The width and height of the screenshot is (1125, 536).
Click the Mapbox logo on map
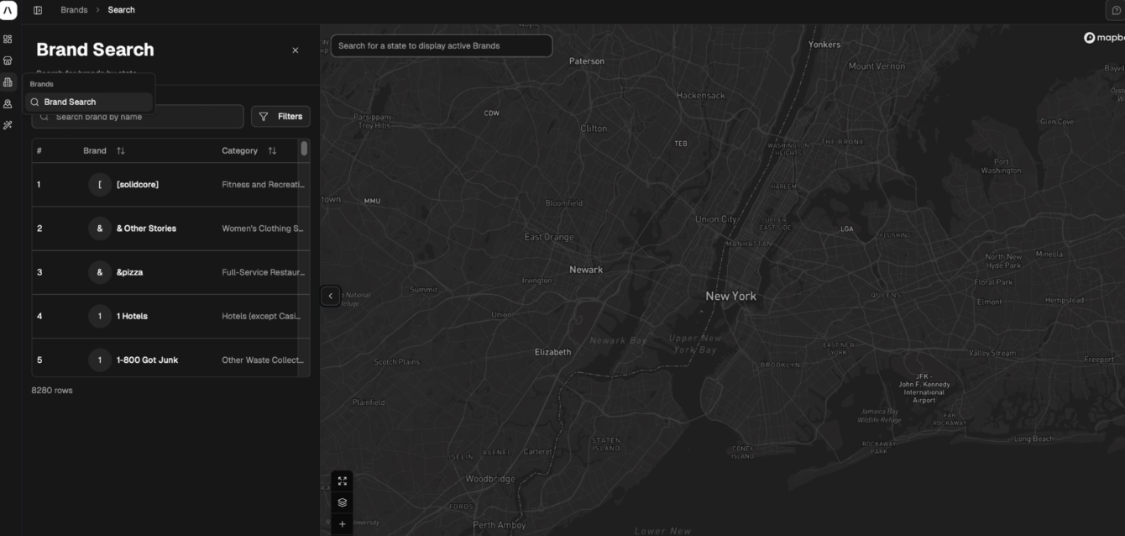[1104, 38]
